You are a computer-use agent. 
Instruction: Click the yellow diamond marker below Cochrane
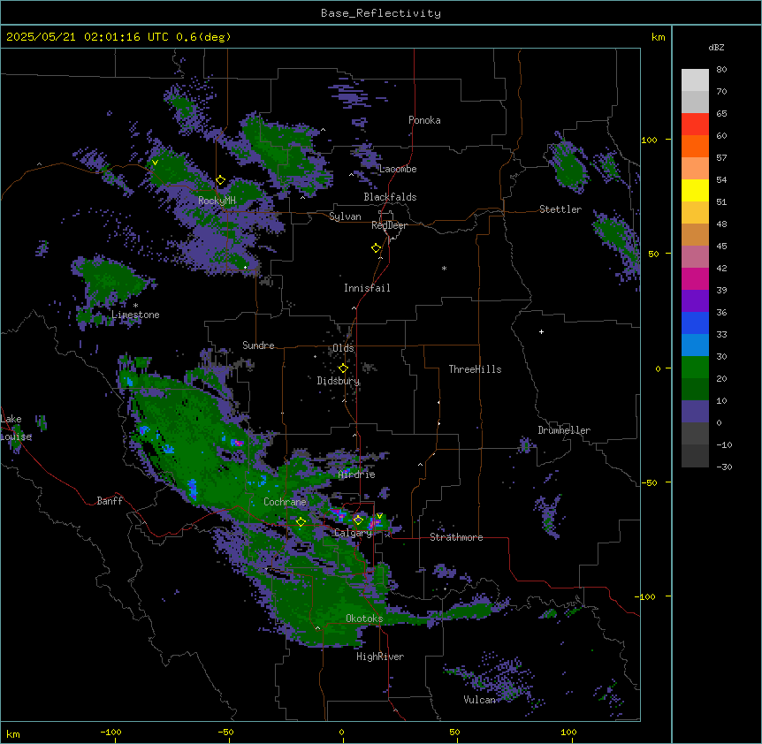point(301,521)
